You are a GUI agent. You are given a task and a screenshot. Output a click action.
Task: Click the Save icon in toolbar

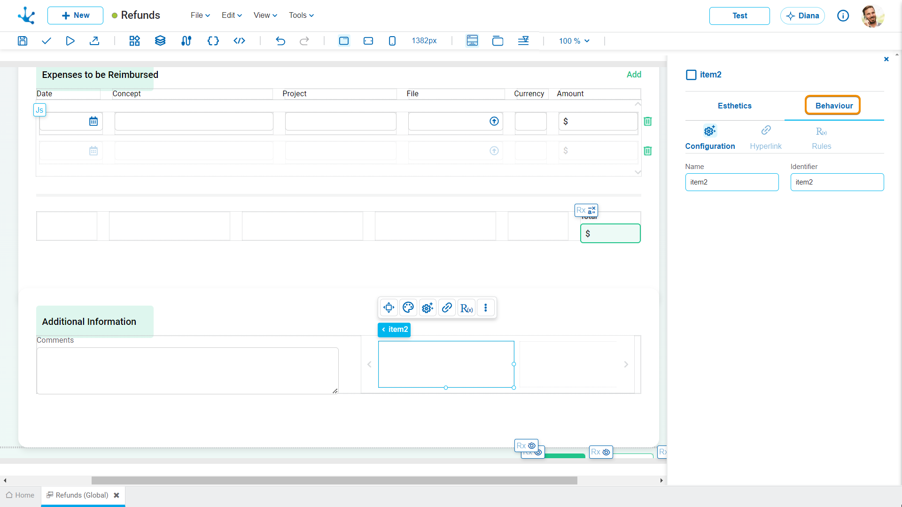click(x=22, y=41)
